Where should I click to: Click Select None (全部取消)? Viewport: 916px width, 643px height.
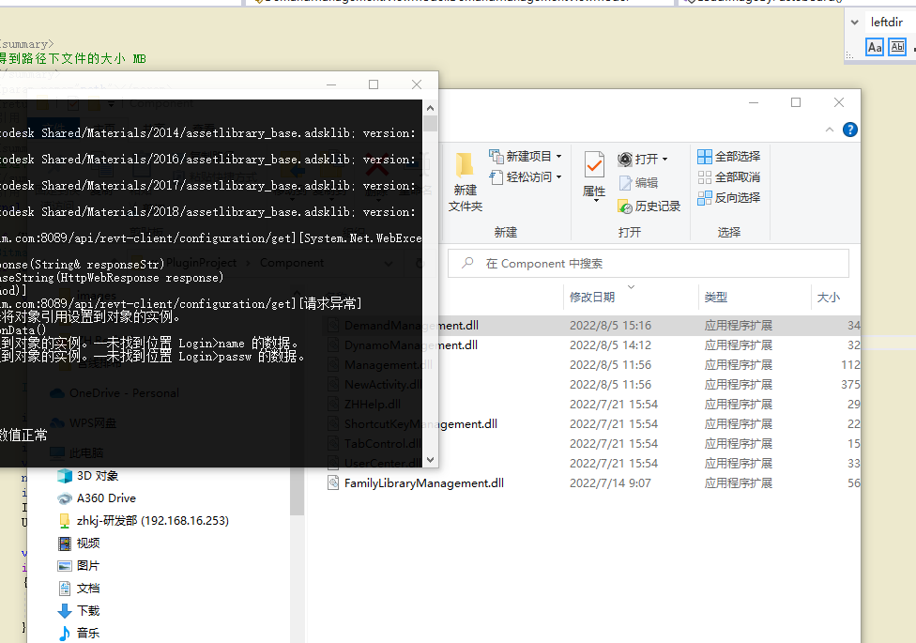(x=728, y=177)
